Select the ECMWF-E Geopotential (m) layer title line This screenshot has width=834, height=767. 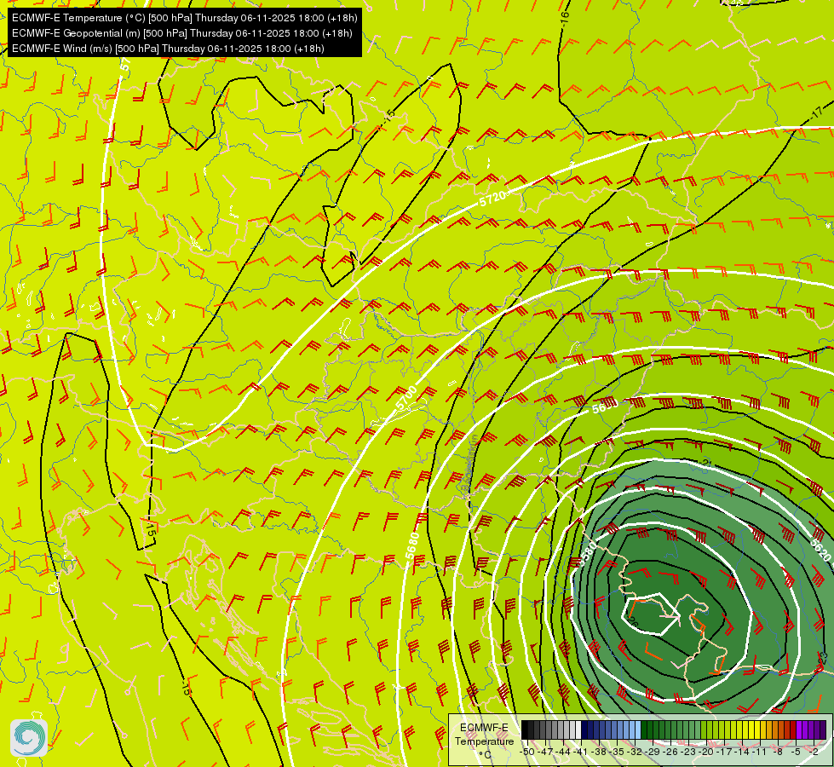[182, 33]
